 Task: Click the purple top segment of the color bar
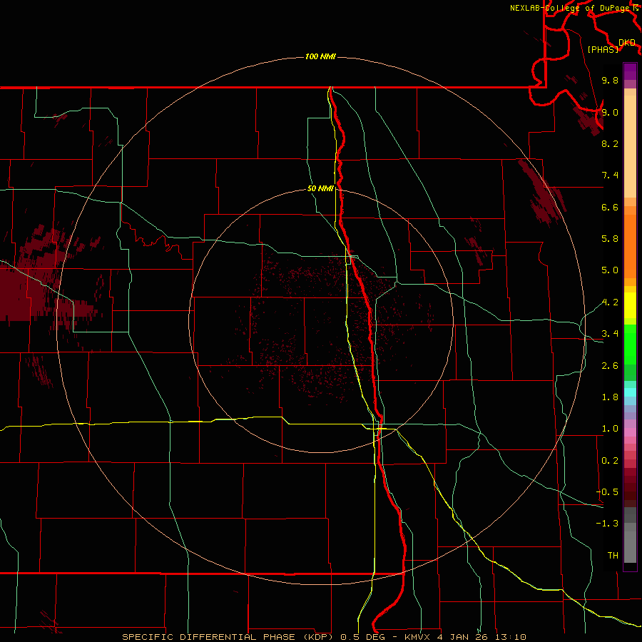tap(630, 71)
